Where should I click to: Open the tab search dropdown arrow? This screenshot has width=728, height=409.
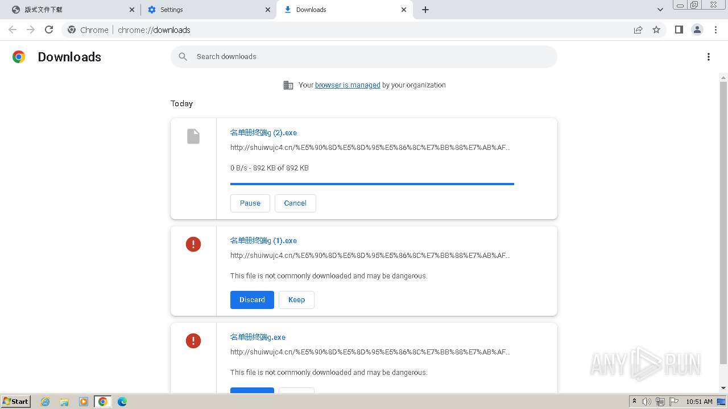(x=660, y=10)
